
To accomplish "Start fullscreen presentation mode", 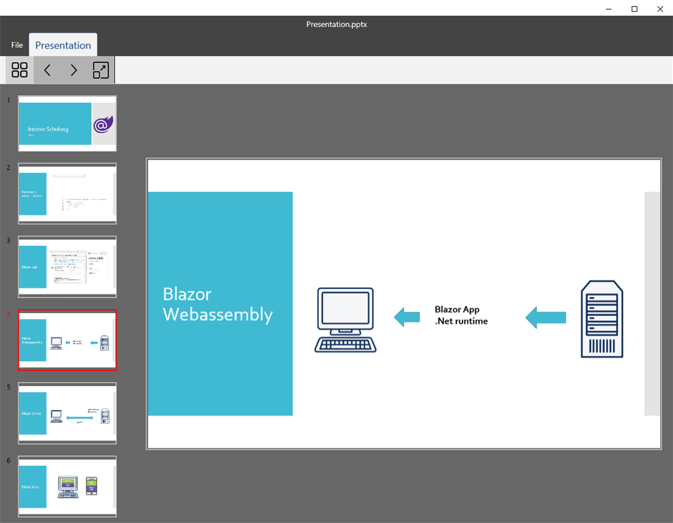I will point(100,69).
